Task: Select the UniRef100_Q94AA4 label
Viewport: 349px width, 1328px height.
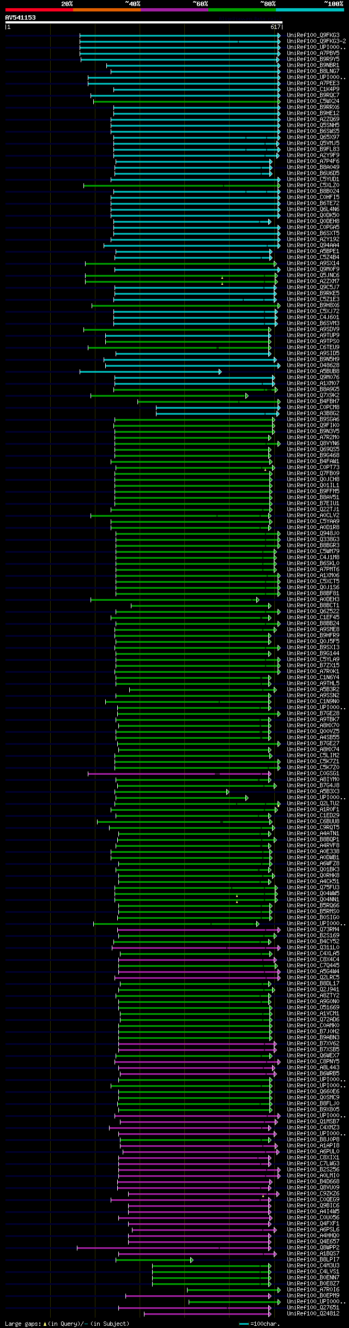Action: [x=313, y=246]
